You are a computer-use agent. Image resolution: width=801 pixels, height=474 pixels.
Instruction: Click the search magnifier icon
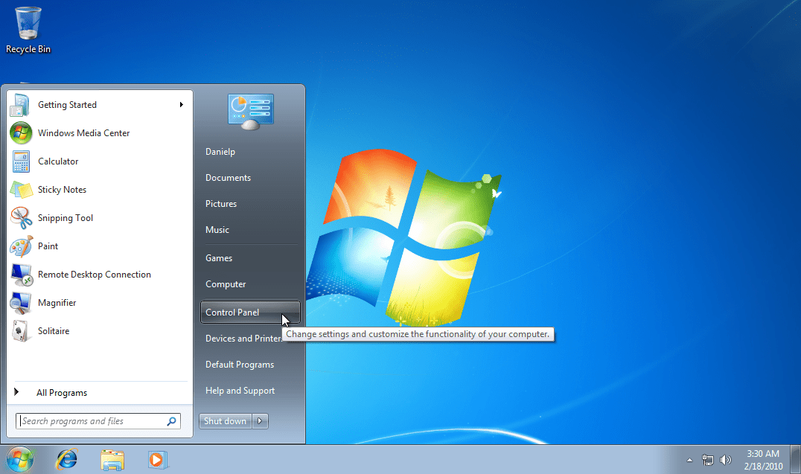(x=172, y=421)
